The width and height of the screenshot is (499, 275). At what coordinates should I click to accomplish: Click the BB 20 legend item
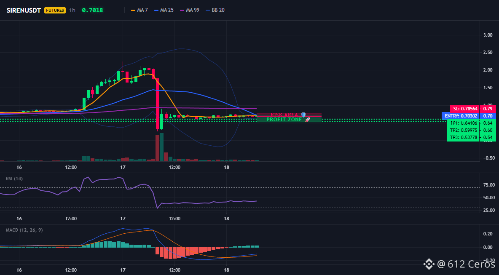(215, 10)
